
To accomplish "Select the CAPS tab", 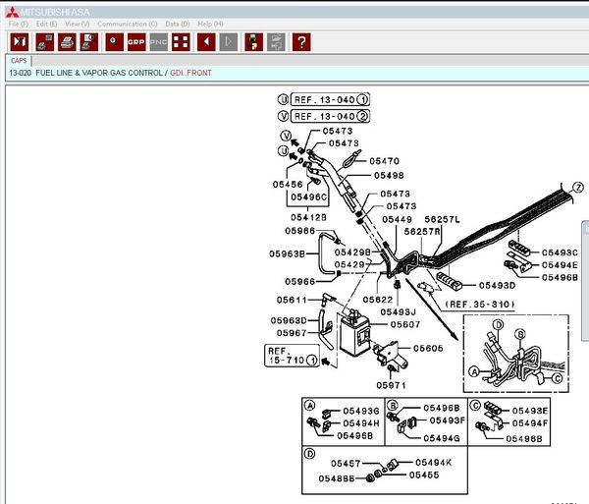I will [19, 60].
